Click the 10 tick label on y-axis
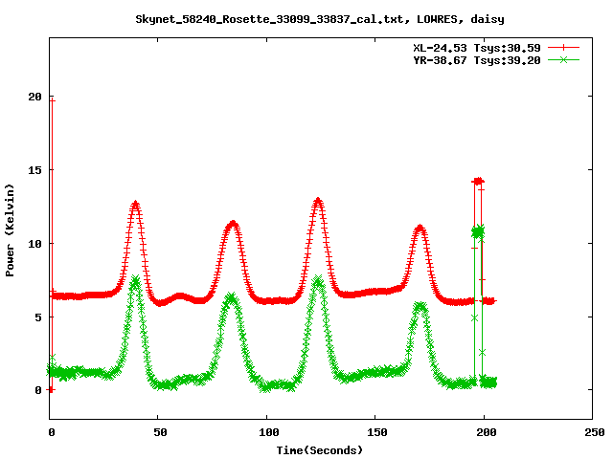This screenshot has height=459, width=613. point(35,243)
